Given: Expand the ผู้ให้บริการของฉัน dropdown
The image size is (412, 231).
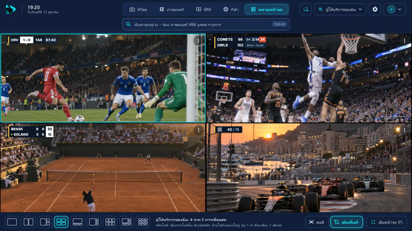Looking at the screenshot, I should tap(340, 9).
